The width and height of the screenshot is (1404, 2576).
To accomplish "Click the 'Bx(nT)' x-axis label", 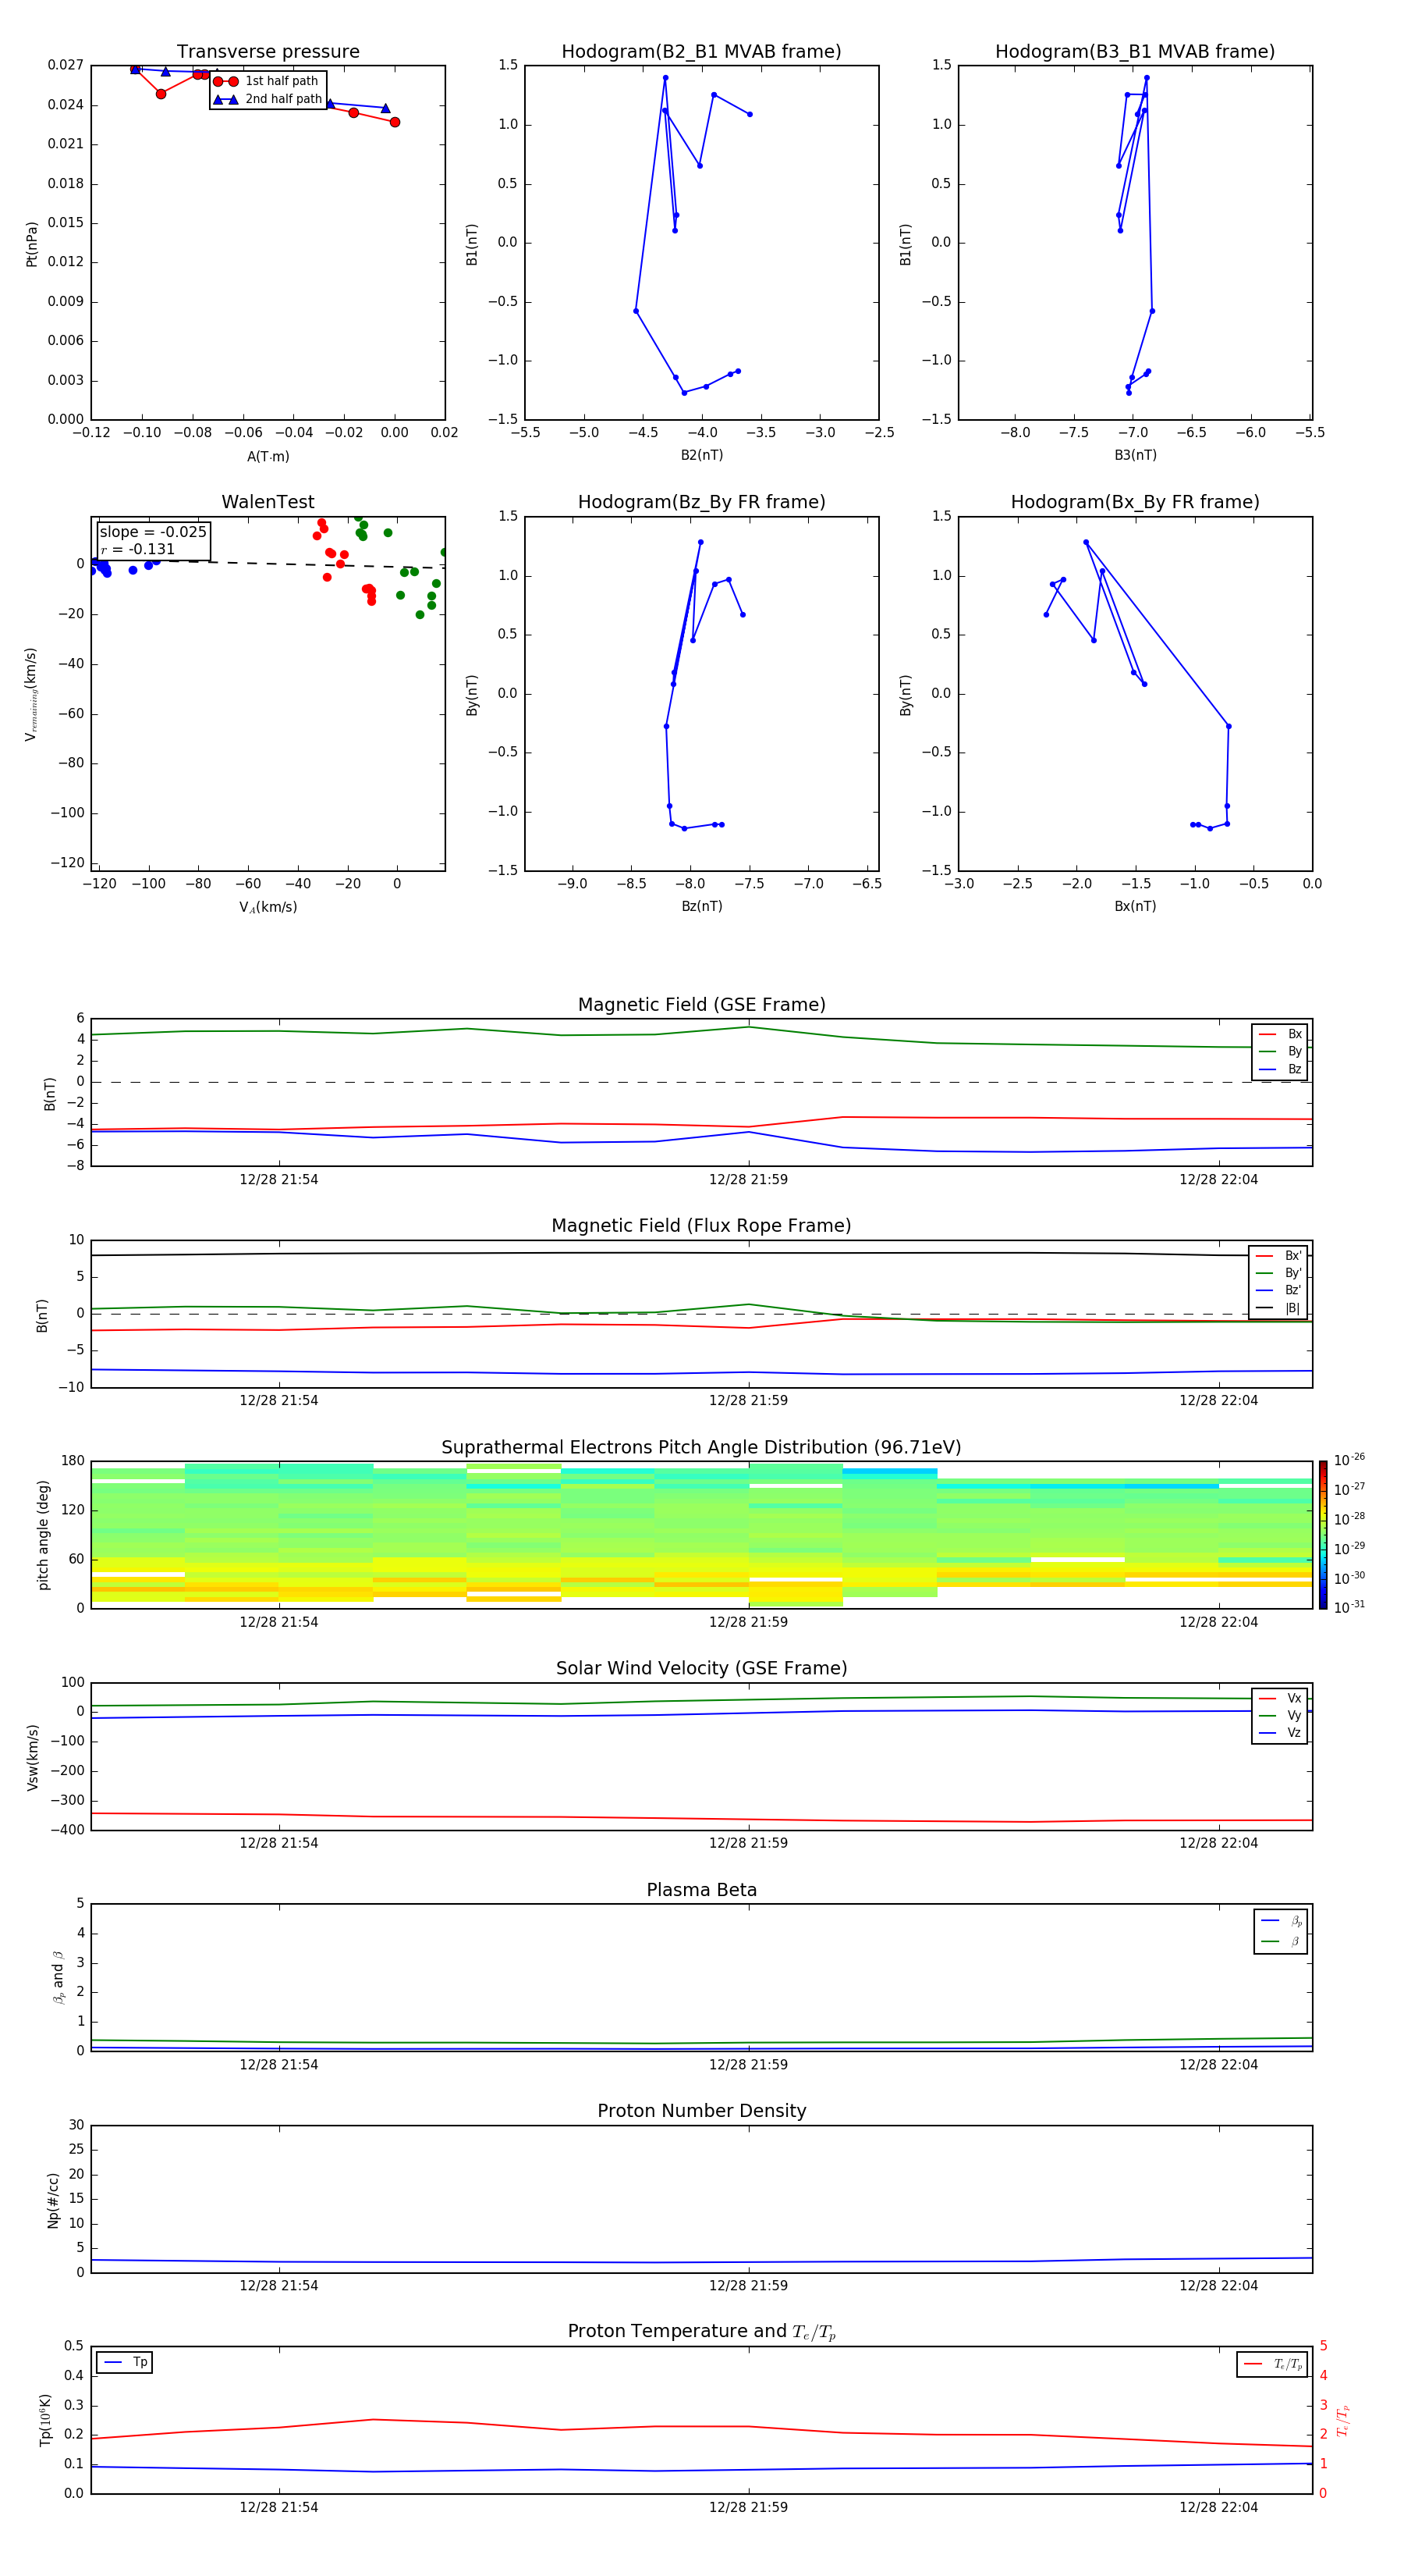I will 1135,906.
